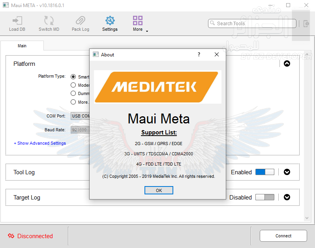
Task: Expand the Target Log section chevron
Action: tap(287, 197)
